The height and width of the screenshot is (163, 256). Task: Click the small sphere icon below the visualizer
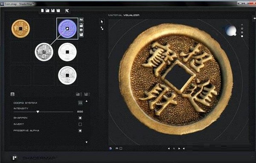coord(111,148)
